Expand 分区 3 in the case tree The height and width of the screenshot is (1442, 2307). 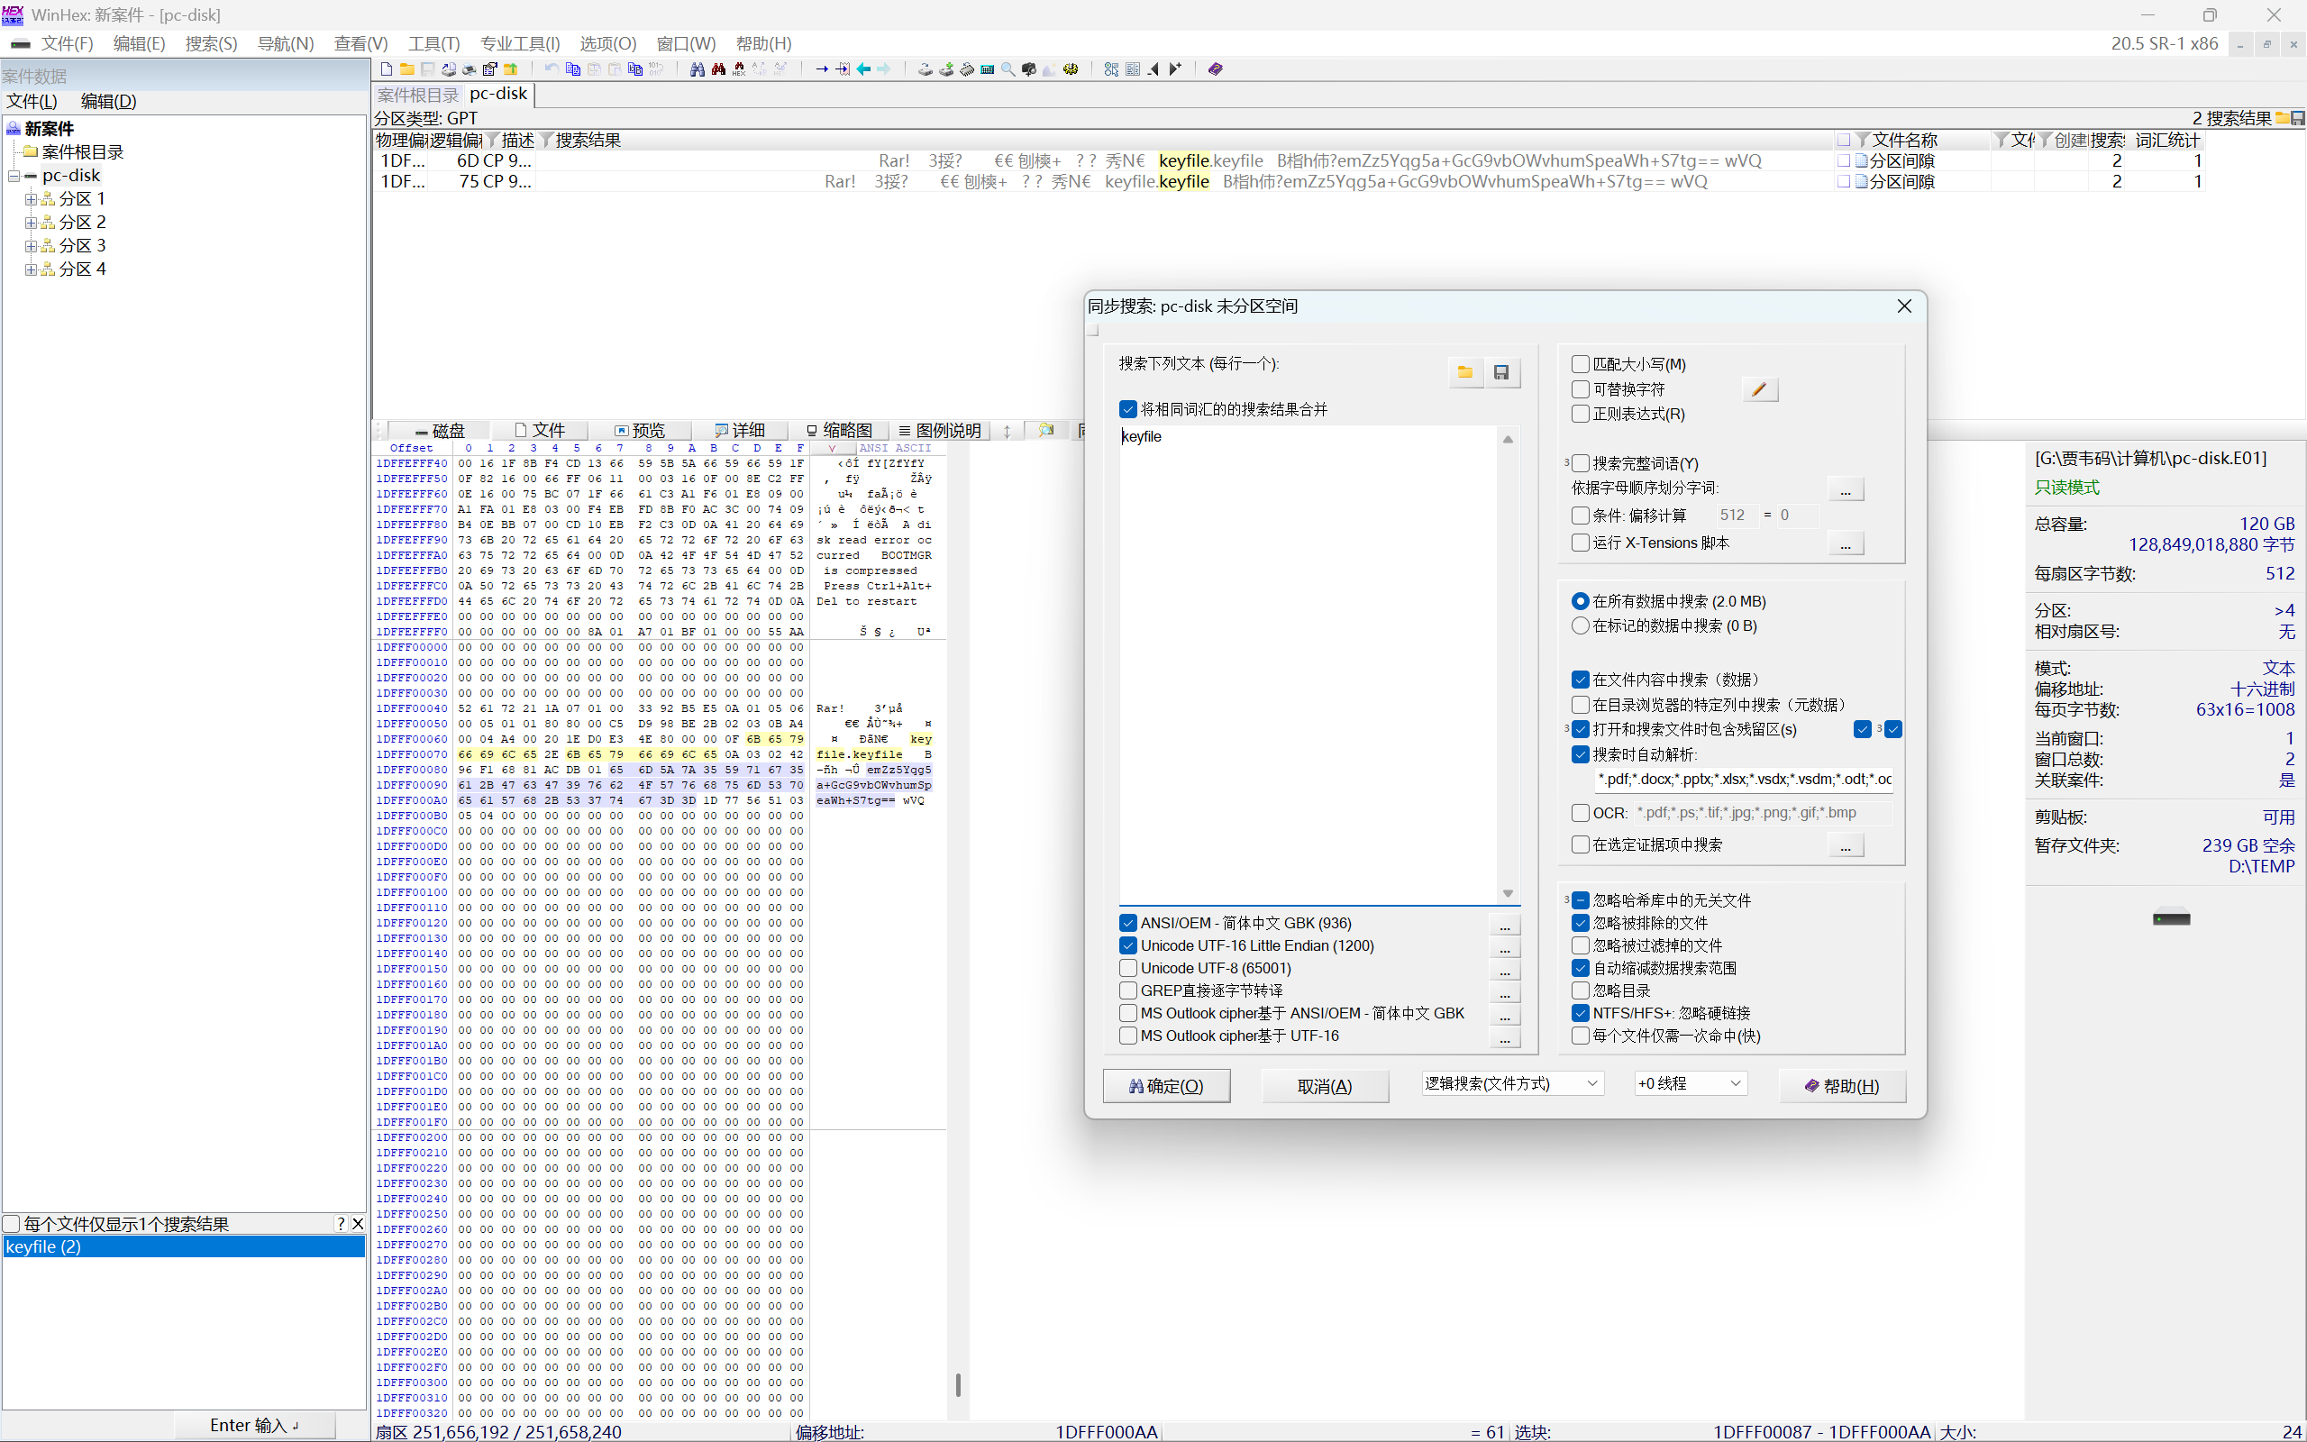point(31,245)
